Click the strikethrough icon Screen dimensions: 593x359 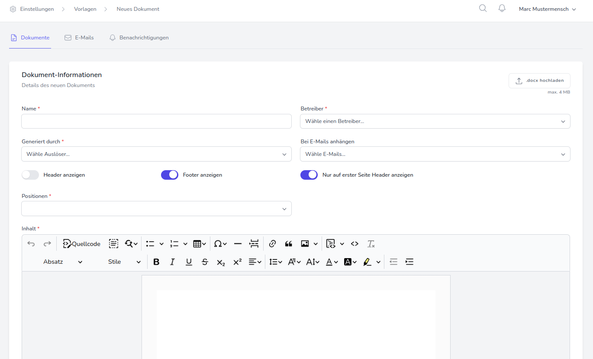pos(205,262)
